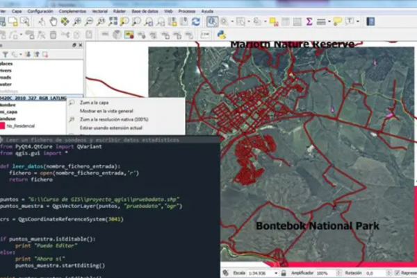
Task: Choose 'Mostrar en la vista general' option
Action: 106,110
